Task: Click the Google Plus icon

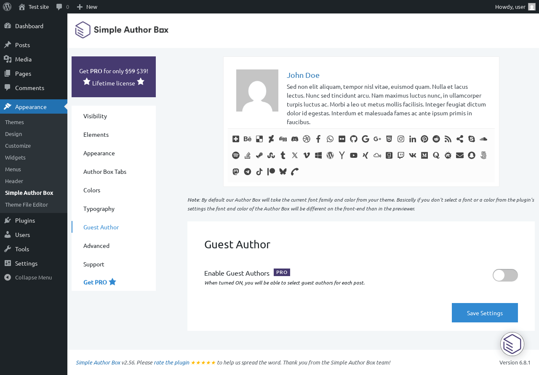Action: tap(377, 139)
